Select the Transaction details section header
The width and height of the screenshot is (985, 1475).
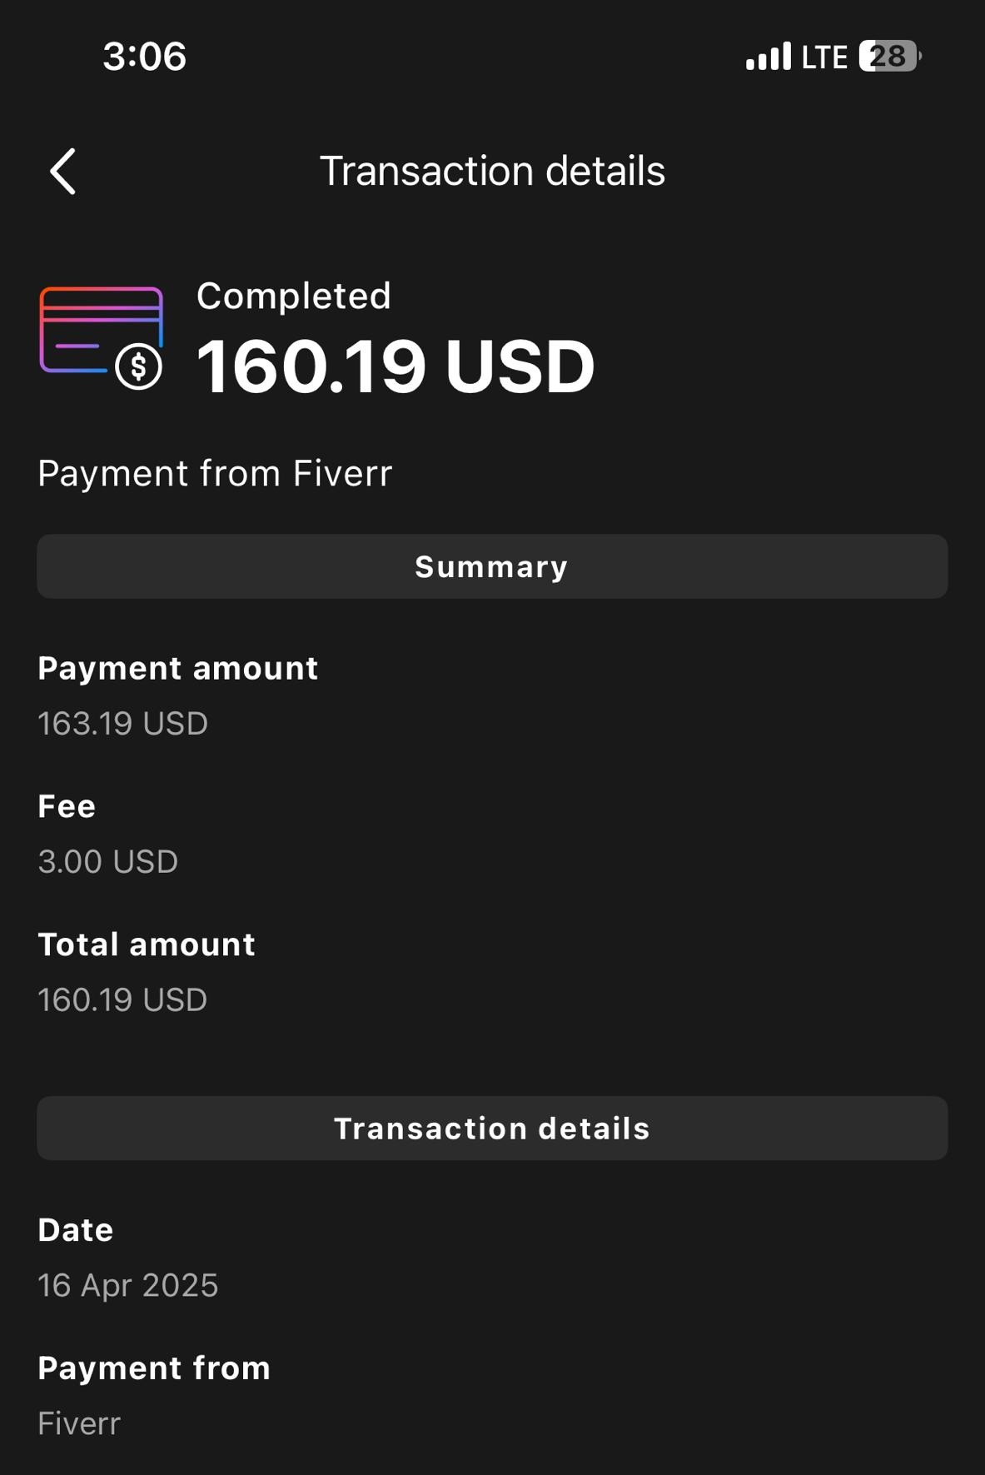(x=492, y=1129)
